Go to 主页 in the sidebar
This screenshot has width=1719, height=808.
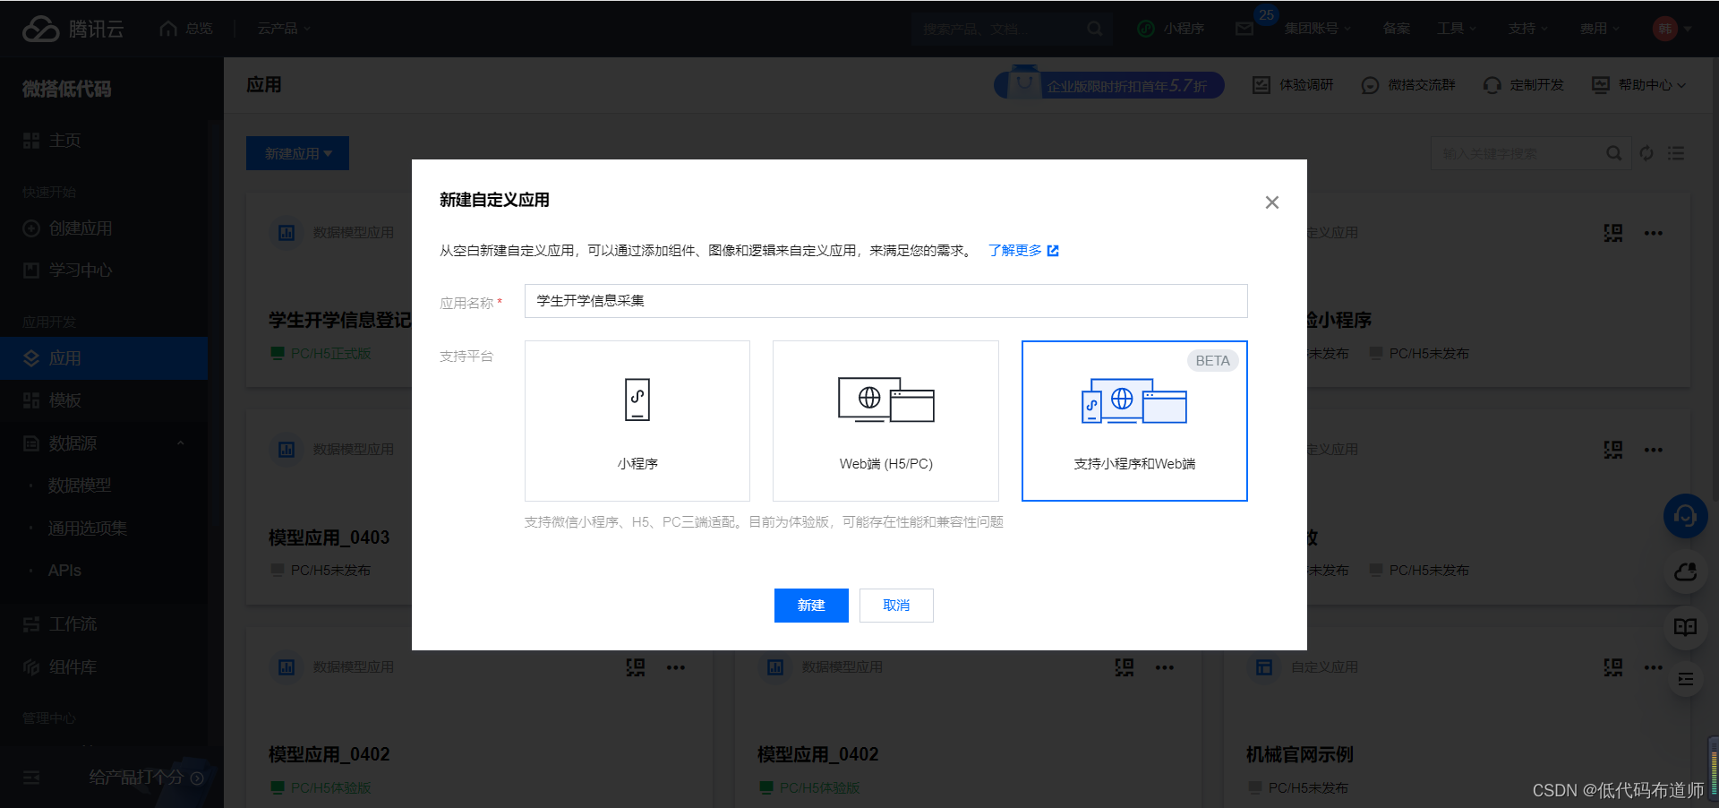104,141
